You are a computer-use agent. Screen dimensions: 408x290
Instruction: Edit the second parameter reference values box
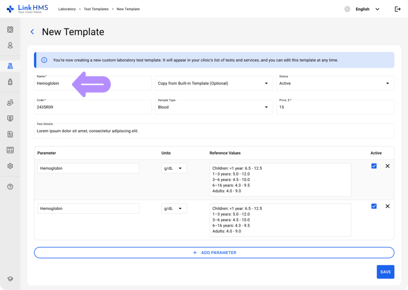pos(280,220)
